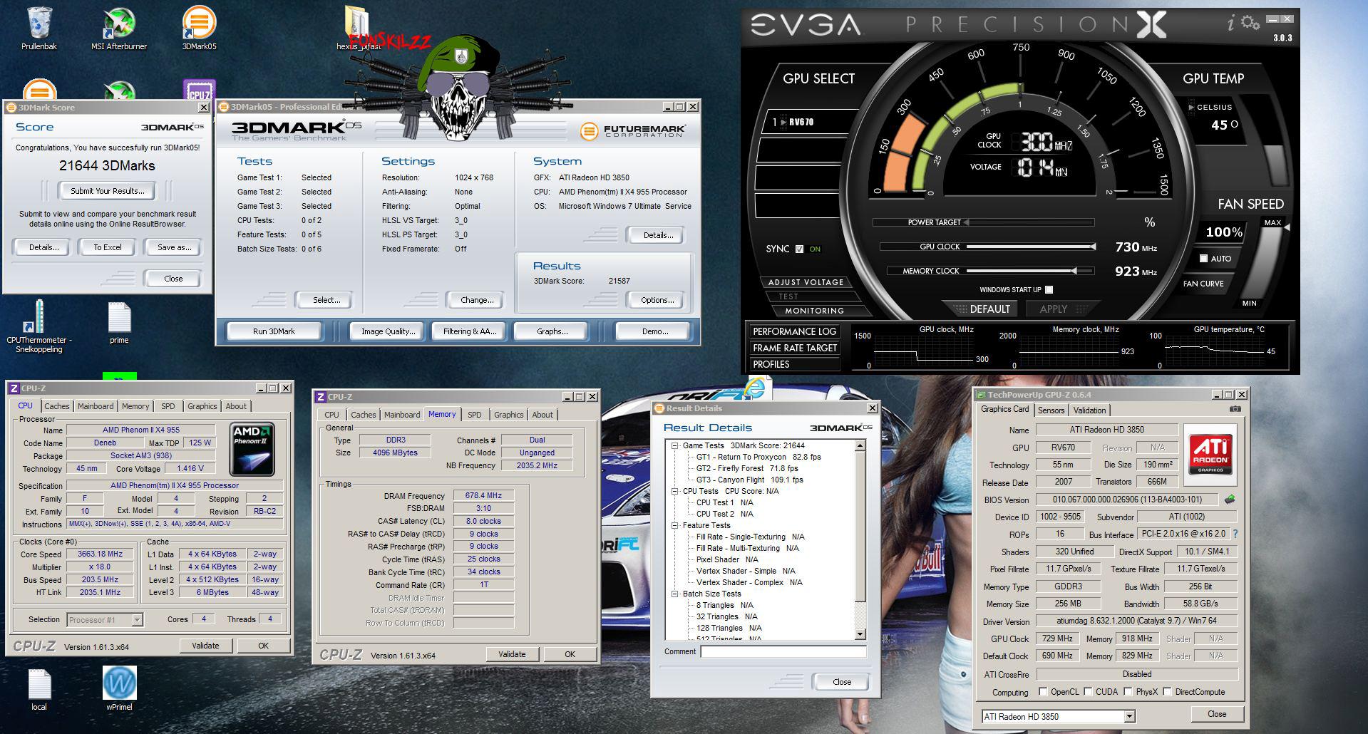Screen dimensions: 1368x734
Task: Check the PhysX computing checkbox
Action: pos(1128,691)
